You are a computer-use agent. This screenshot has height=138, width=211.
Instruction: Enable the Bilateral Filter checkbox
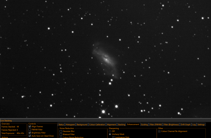tap(61, 134)
